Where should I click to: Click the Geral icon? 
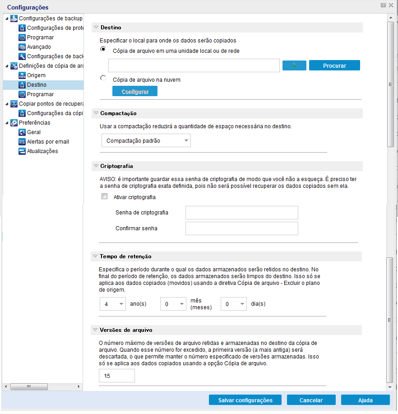point(22,133)
